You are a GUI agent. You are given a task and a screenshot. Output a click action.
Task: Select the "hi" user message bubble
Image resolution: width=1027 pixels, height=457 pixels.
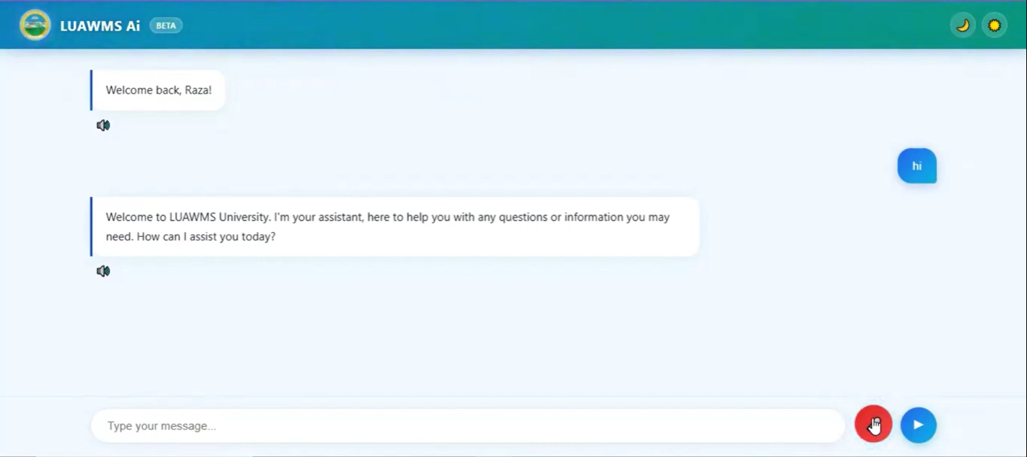coord(916,166)
